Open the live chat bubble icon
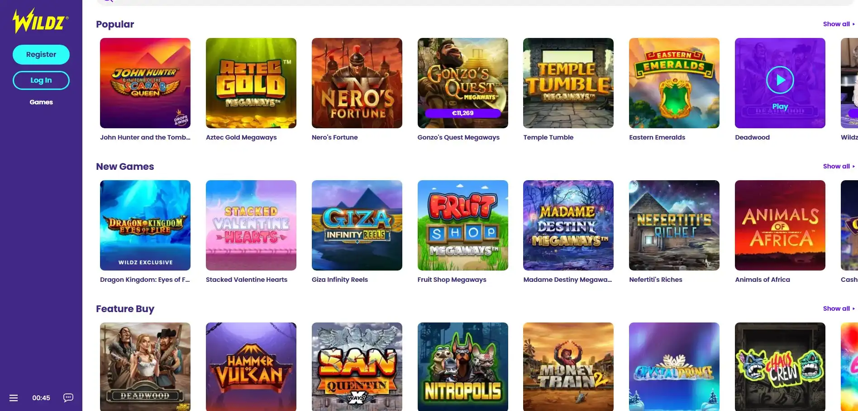 (x=68, y=397)
